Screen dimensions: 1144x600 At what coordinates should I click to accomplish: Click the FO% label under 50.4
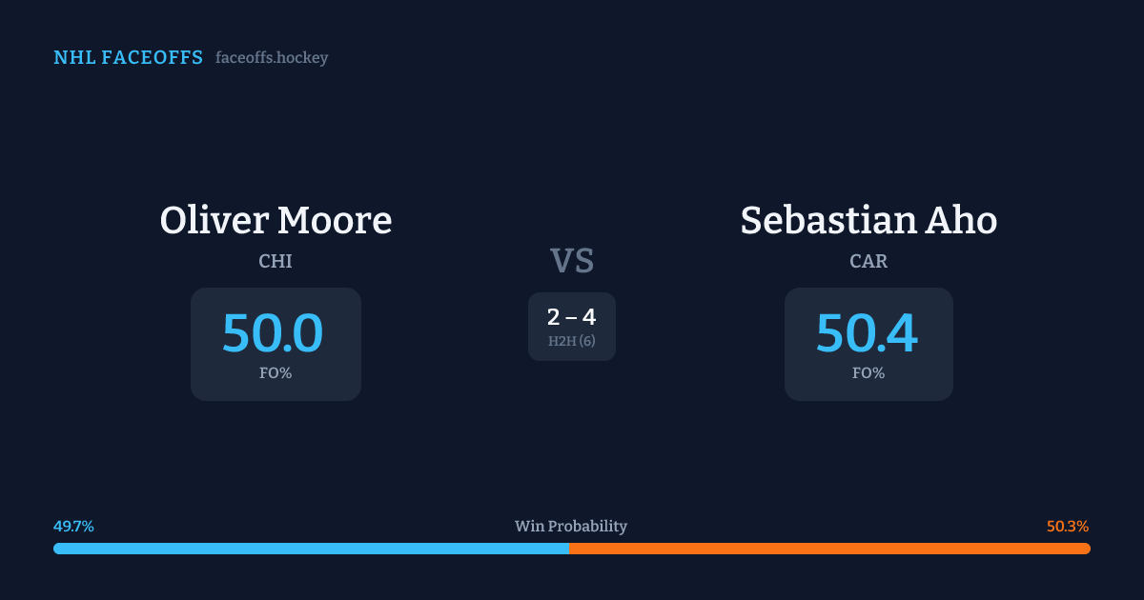[868, 373]
